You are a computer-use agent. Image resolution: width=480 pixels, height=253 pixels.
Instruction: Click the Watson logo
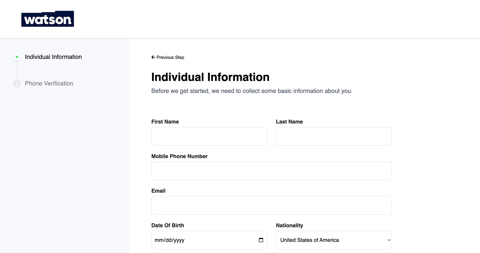tap(47, 19)
